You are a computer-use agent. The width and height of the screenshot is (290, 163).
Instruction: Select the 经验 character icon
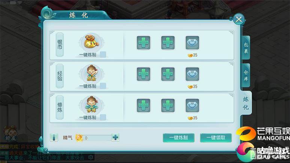coord(92,73)
